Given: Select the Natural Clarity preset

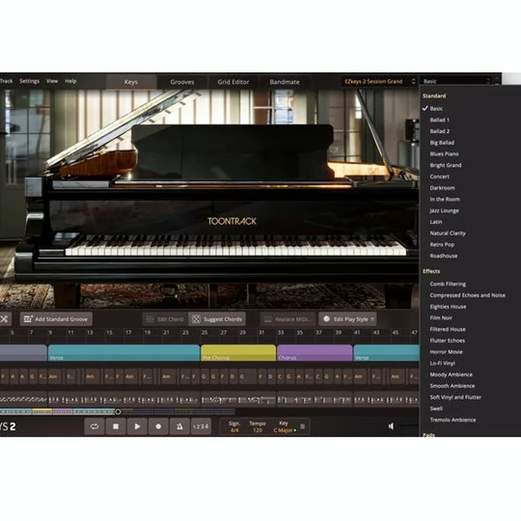Looking at the screenshot, I should coord(448,233).
